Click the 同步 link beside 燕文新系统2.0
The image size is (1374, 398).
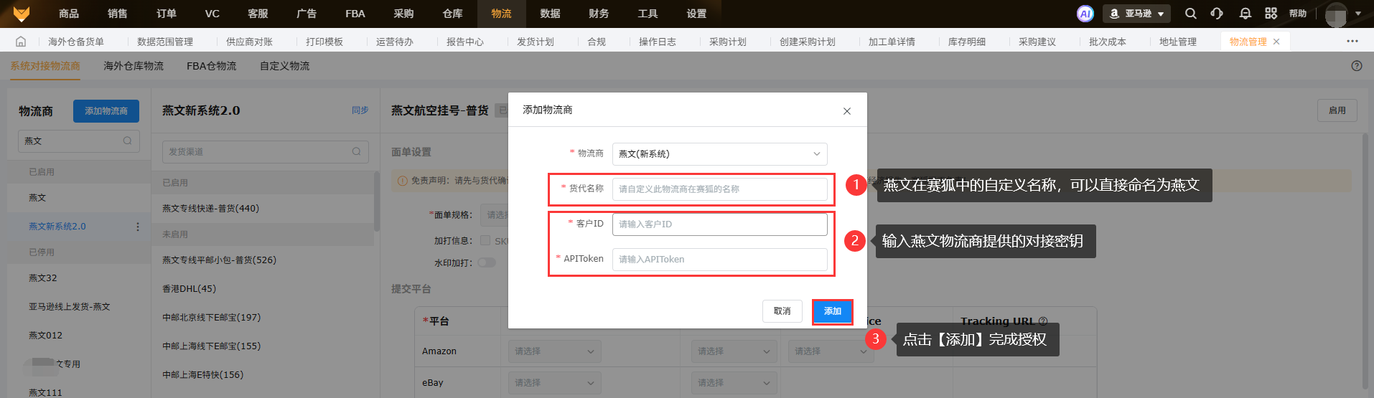coord(360,110)
